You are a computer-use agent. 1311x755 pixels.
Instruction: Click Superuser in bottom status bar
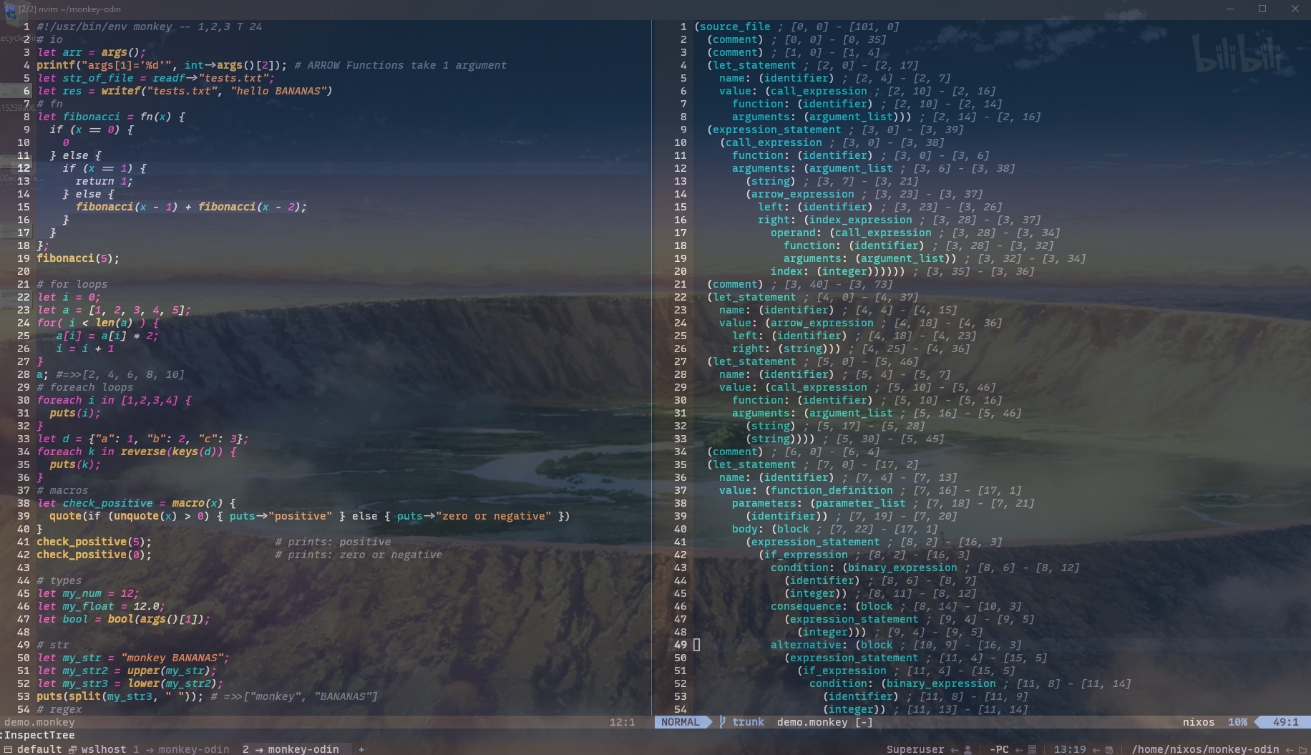(x=915, y=749)
